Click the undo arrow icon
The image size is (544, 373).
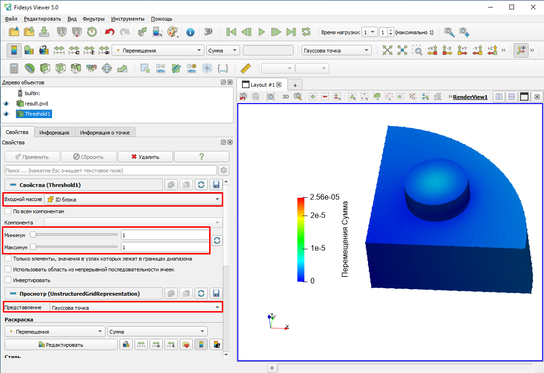110,32
